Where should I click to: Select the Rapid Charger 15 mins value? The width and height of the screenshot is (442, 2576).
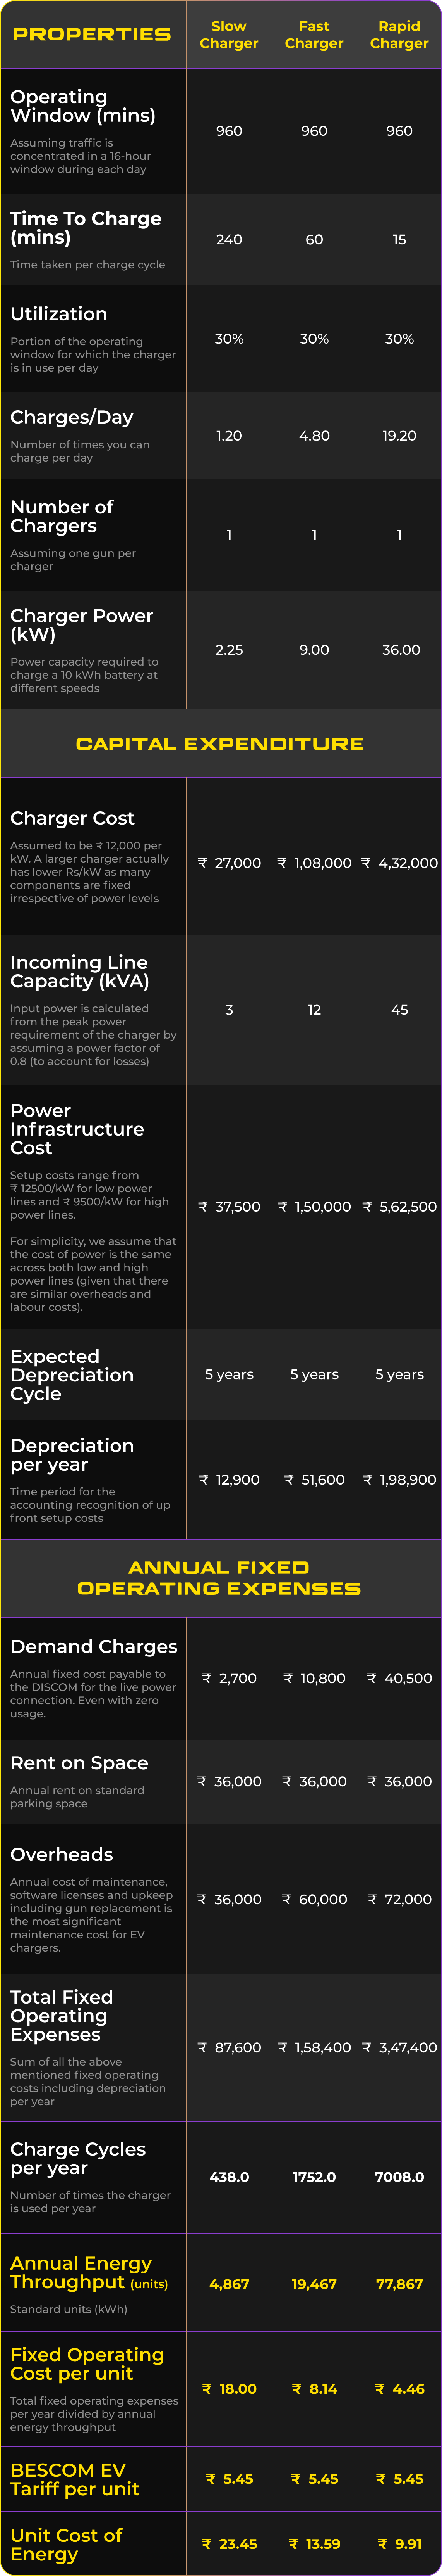[399, 240]
